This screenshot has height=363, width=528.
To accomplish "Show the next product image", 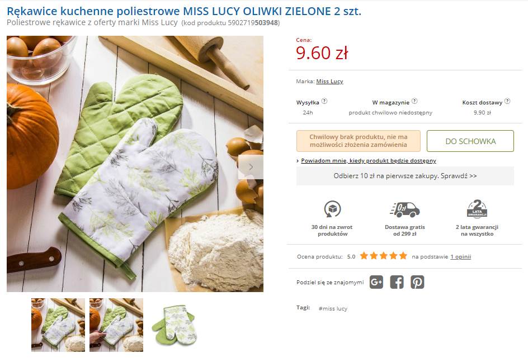I will click(x=251, y=166).
